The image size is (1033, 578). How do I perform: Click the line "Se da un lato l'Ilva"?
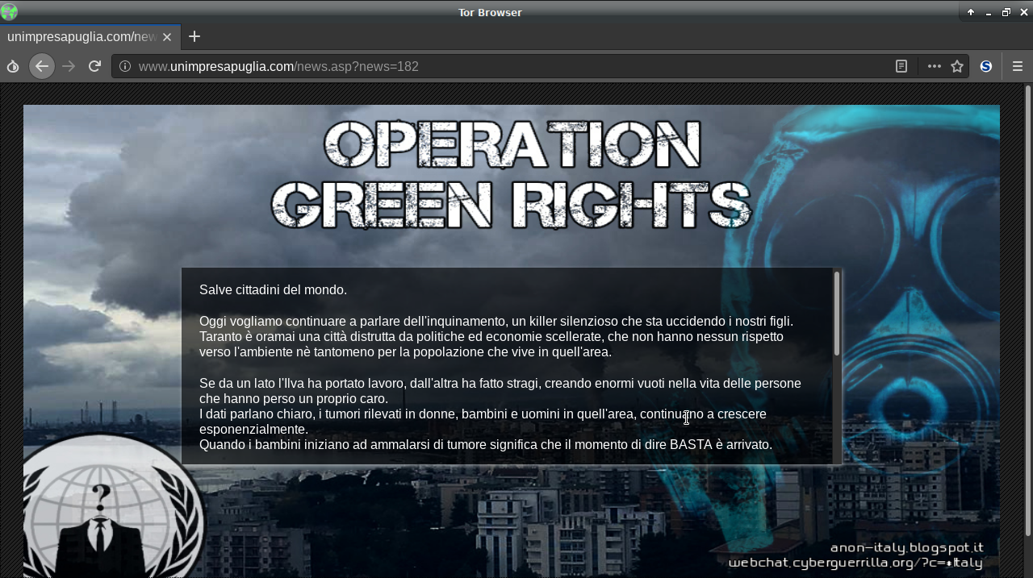[x=500, y=384]
